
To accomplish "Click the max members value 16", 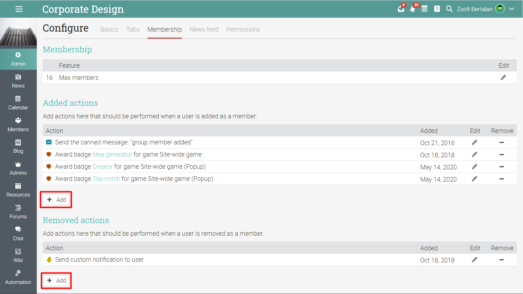I will tap(49, 78).
